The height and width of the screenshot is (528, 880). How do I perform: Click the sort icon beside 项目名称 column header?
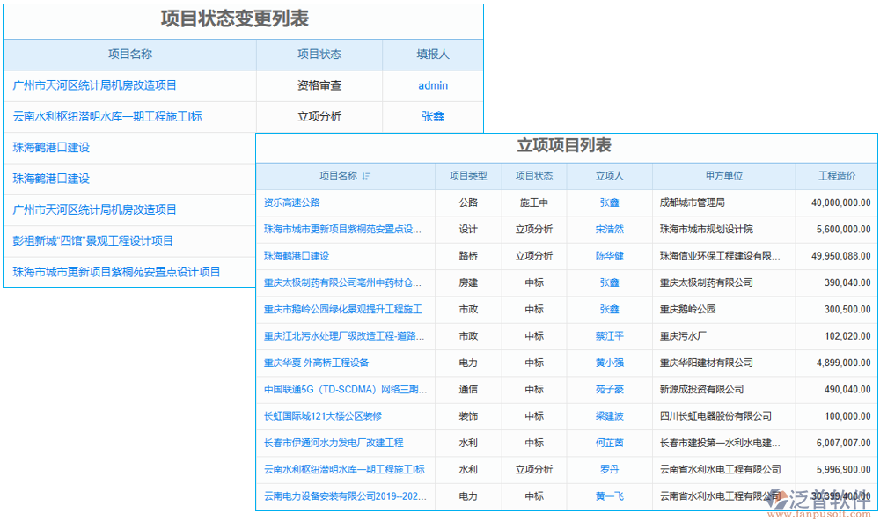tap(368, 176)
